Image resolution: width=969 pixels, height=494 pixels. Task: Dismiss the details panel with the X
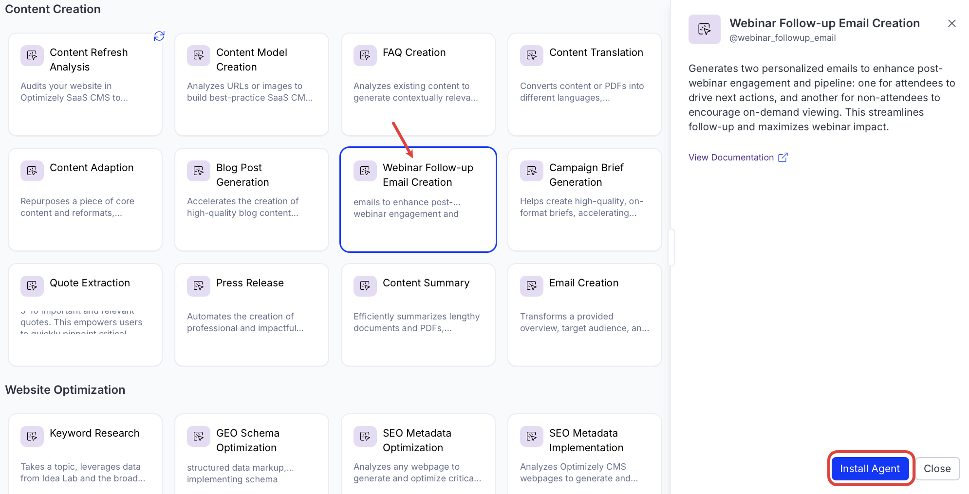point(952,23)
